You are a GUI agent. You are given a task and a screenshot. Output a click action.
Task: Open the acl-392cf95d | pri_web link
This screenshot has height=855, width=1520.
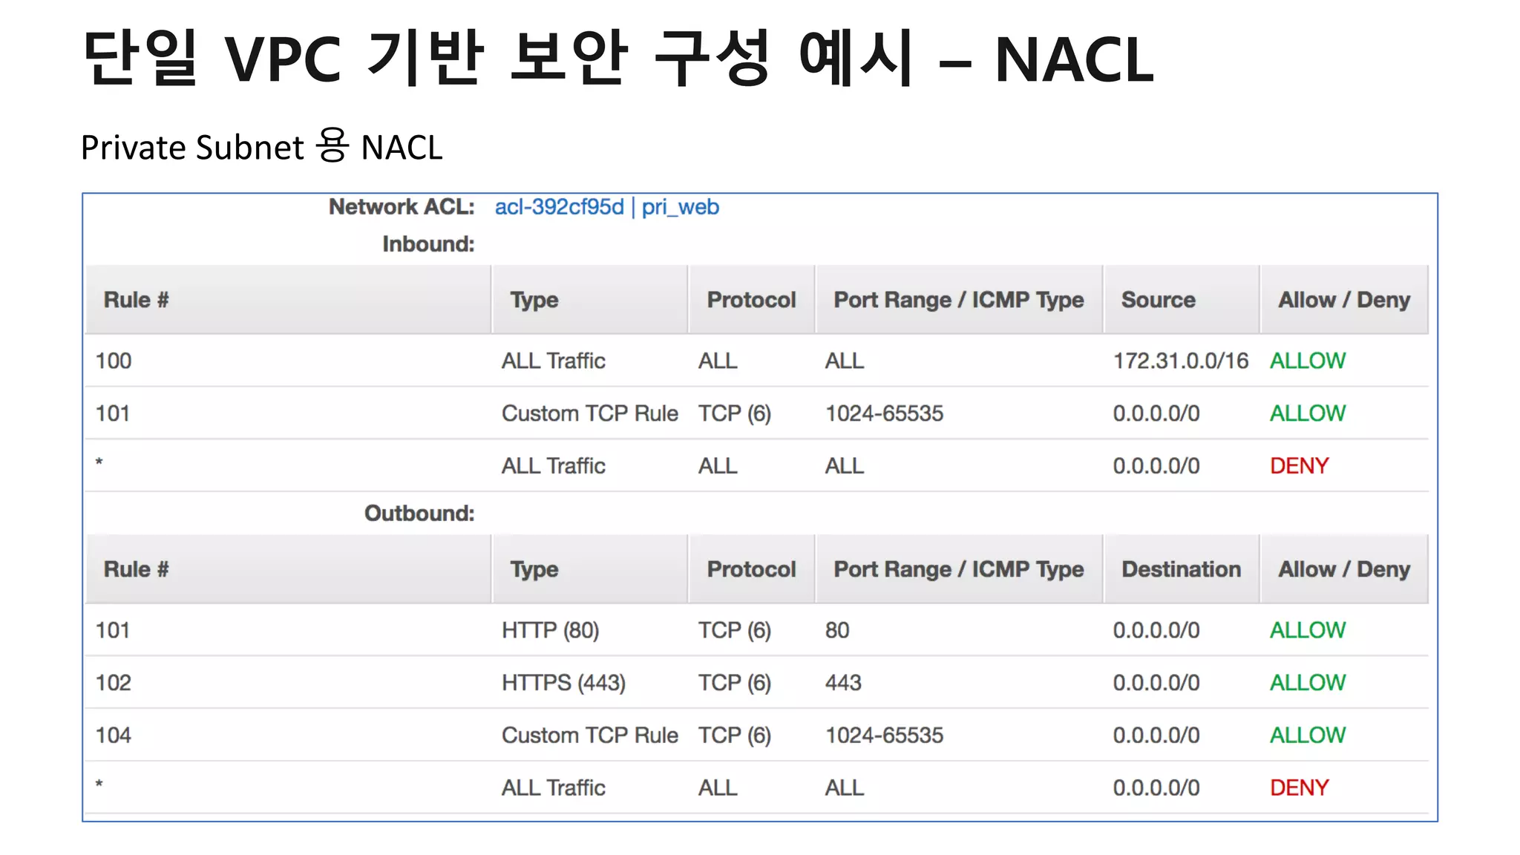pyautogui.click(x=606, y=207)
